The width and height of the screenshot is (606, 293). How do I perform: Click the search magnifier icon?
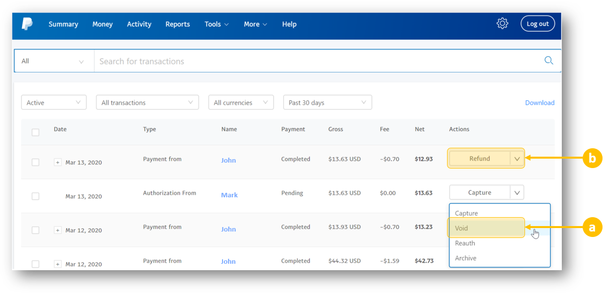(x=548, y=60)
